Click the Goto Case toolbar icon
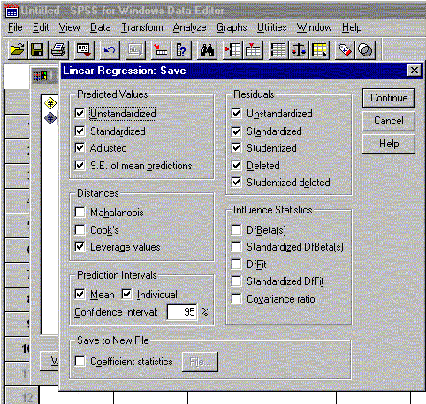The image size is (426, 404). 161,49
